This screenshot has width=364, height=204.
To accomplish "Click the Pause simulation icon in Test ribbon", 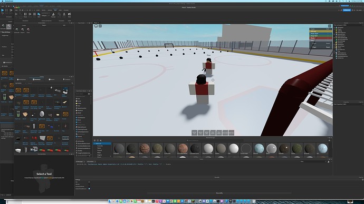I will 25,14.
